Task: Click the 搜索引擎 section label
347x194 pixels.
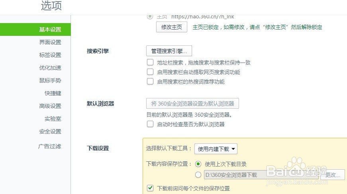Action: [x=98, y=51]
